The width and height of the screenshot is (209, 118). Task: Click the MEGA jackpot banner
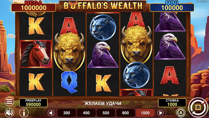[34, 7]
